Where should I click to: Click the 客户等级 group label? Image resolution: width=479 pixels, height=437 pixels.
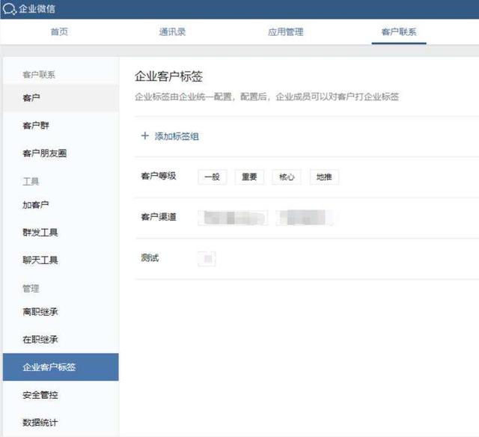(159, 176)
